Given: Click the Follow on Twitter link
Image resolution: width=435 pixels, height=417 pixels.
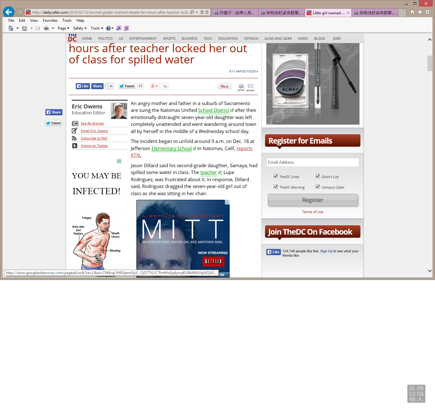Looking at the screenshot, I should click(x=94, y=146).
